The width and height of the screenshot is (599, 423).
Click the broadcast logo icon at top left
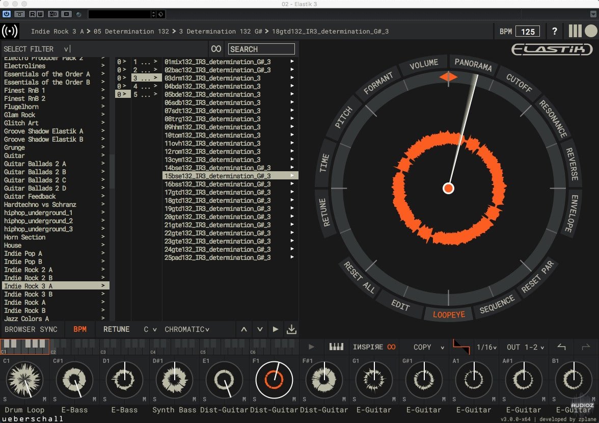click(x=10, y=31)
